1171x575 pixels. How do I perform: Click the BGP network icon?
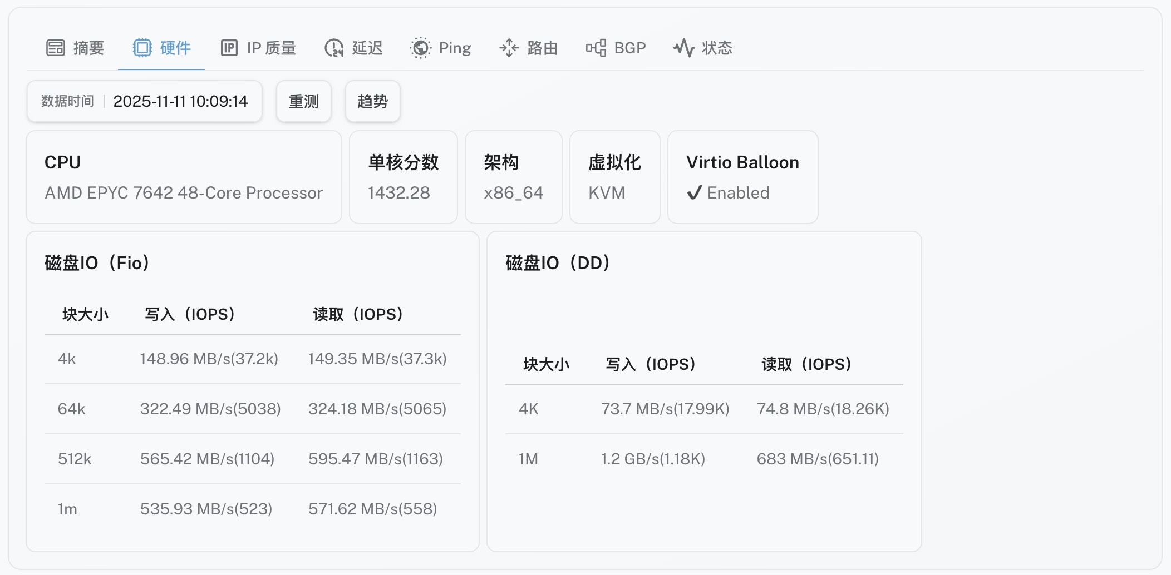click(x=596, y=48)
